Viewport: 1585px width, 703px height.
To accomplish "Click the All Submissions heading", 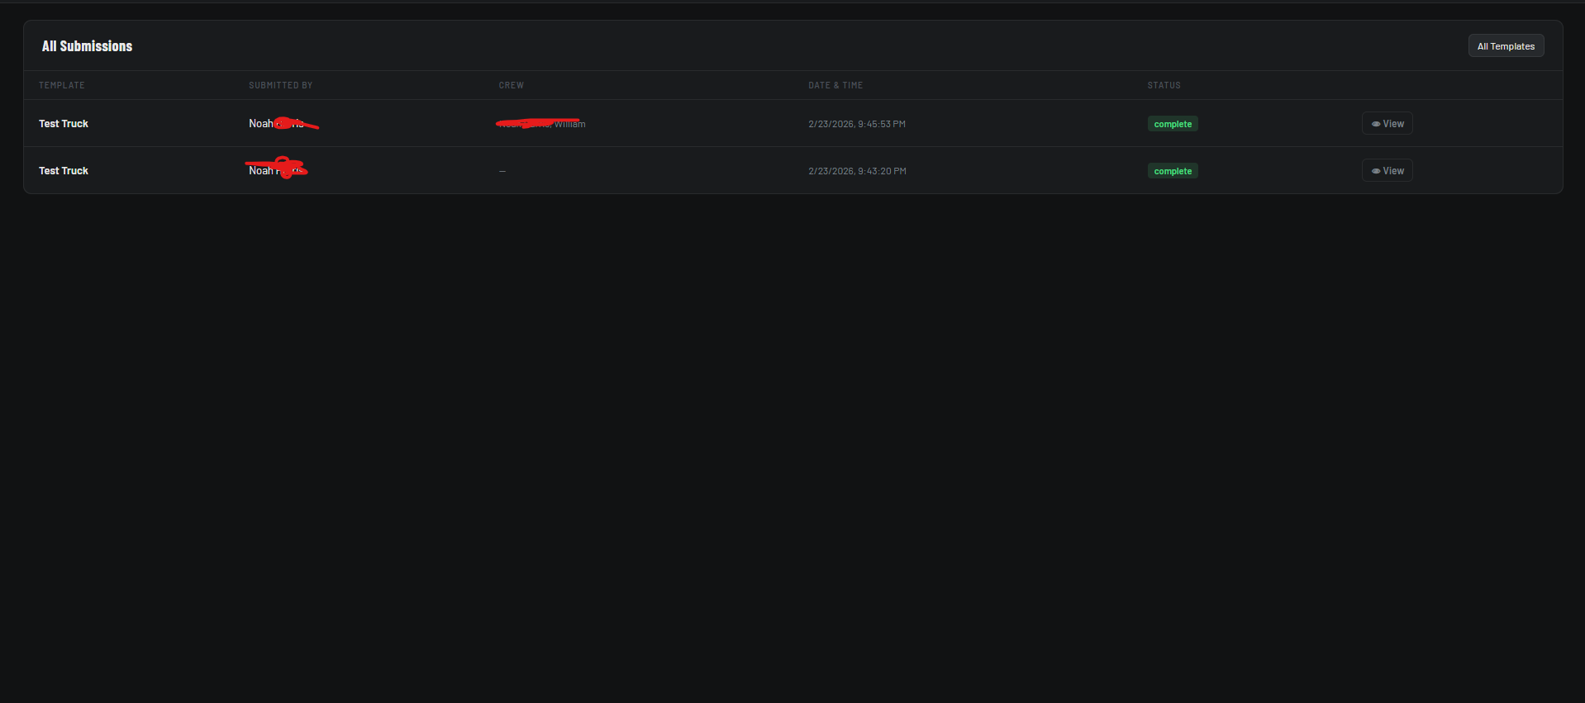I will (87, 46).
